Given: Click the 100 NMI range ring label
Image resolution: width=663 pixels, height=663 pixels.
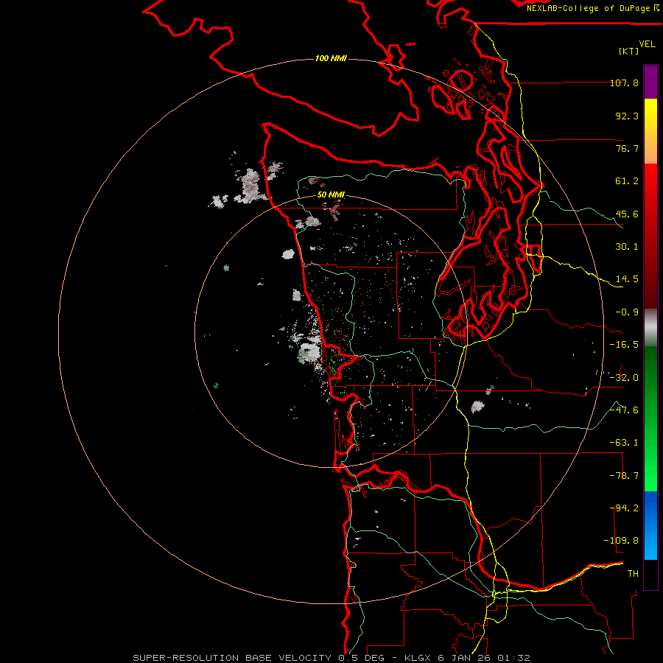Looking at the screenshot, I should click(x=331, y=58).
